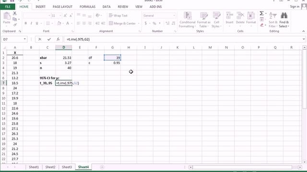Apply the Font Color letter A
This screenshot has width=307, height=172.
pyautogui.click(x=68, y=23)
